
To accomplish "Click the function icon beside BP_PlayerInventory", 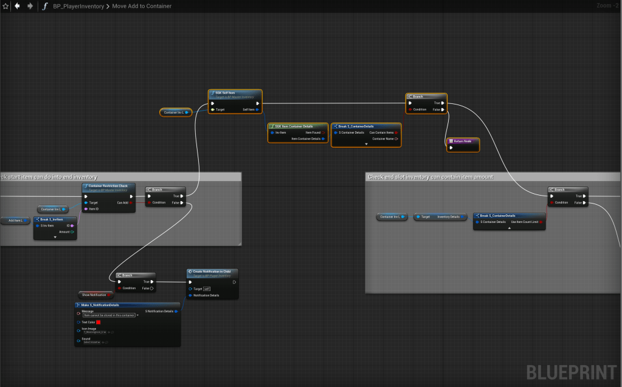I will click(46, 6).
